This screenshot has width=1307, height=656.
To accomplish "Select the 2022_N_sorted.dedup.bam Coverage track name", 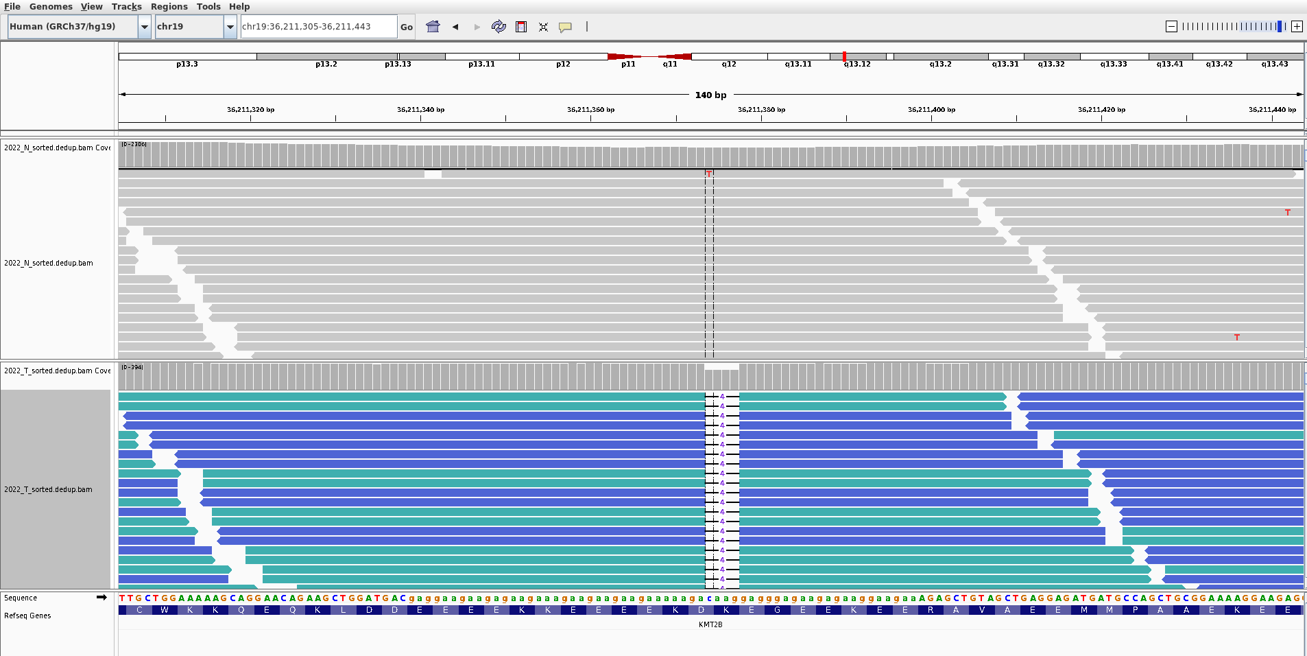I will pyautogui.click(x=57, y=148).
